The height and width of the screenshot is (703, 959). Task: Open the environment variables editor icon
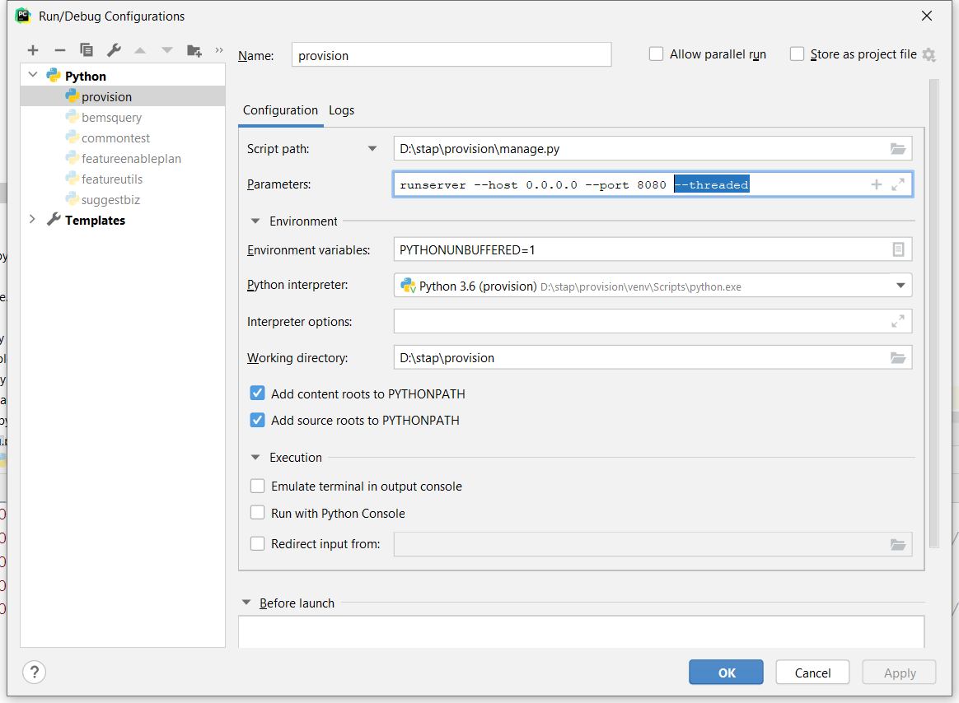(898, 249)
